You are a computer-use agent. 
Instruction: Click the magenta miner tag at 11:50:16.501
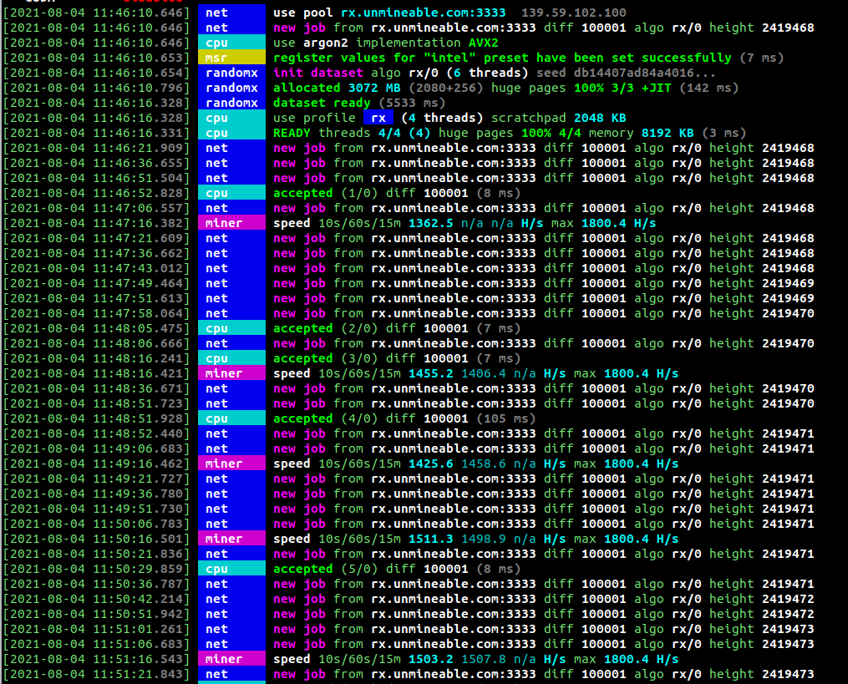pyautogui.click(x=231, y=539)
